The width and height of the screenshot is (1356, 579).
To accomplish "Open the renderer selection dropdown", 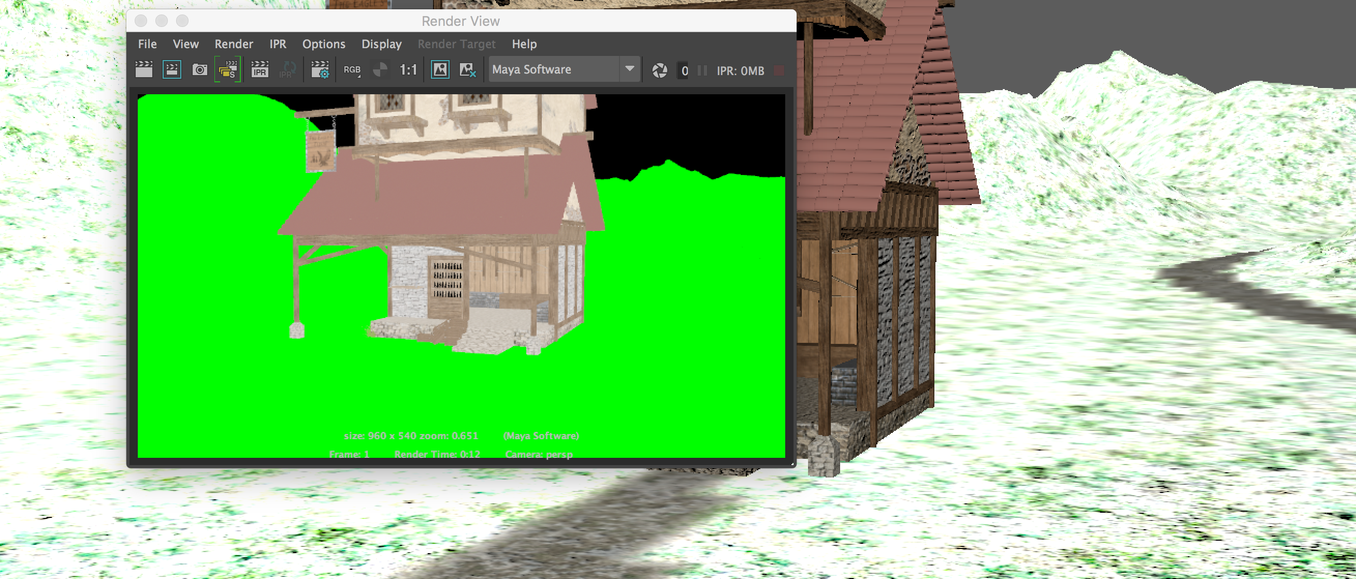I will 630,69.
